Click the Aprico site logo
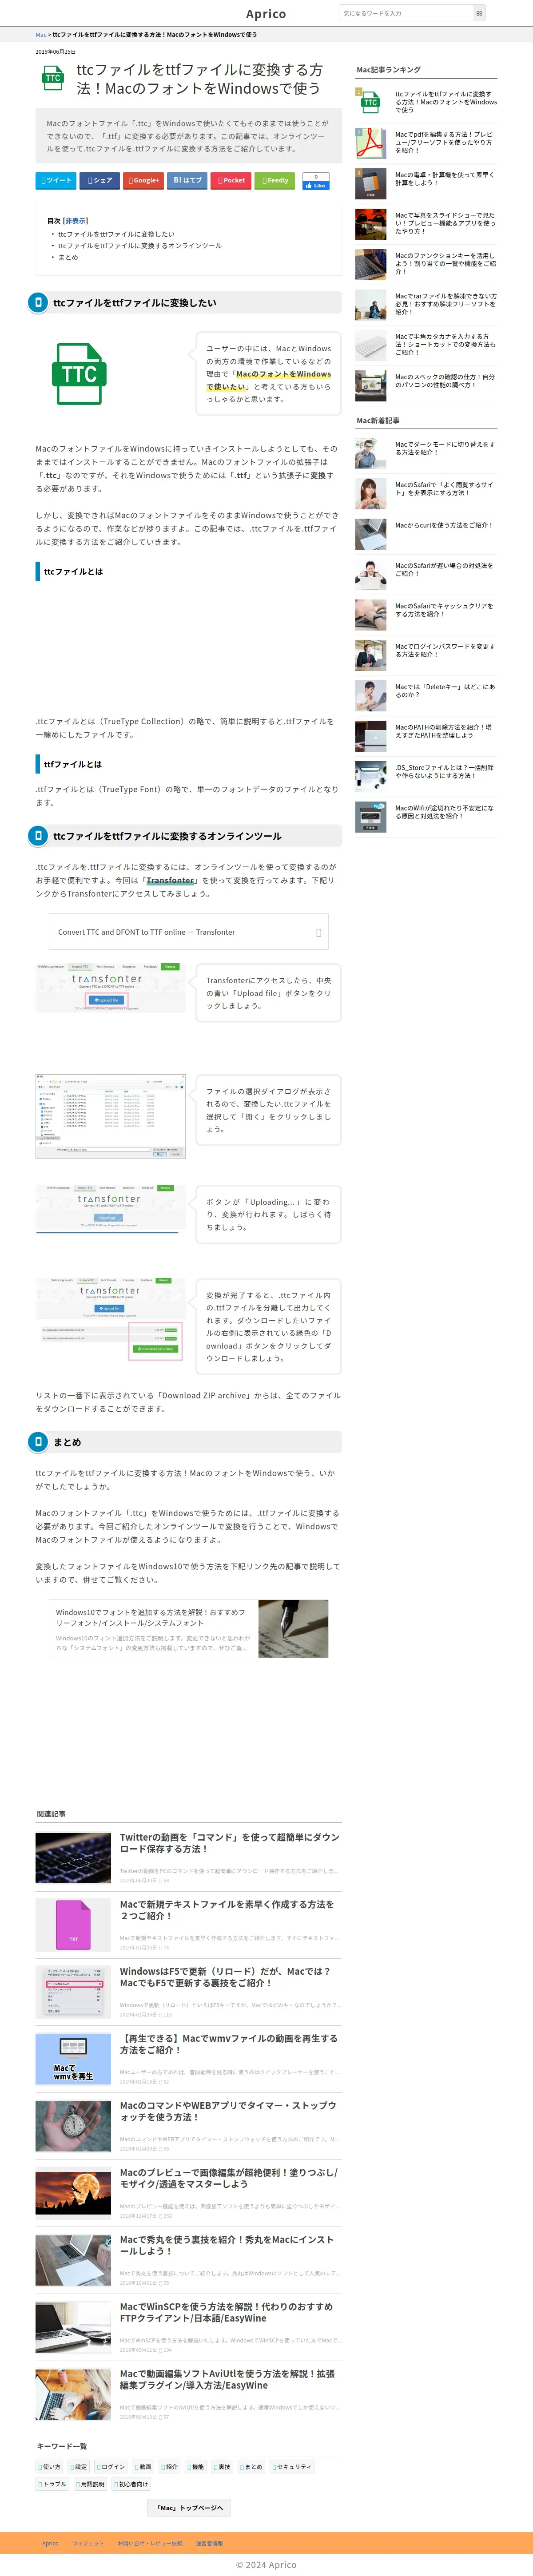The height and width of the screenshot is (2576, 533). [x=265, y=14]
